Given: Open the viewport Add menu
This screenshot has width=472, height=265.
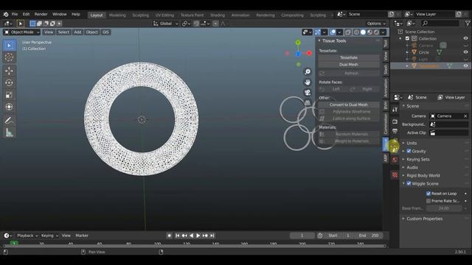Looking at the screenshot, I should pyautogui.click(x=77, y=32).
